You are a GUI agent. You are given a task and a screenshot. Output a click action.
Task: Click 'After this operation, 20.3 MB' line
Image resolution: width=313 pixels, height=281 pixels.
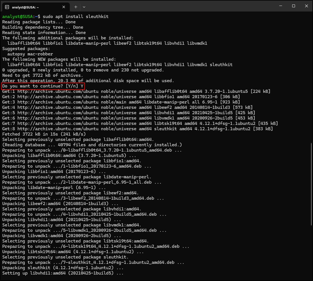[88, 81]
